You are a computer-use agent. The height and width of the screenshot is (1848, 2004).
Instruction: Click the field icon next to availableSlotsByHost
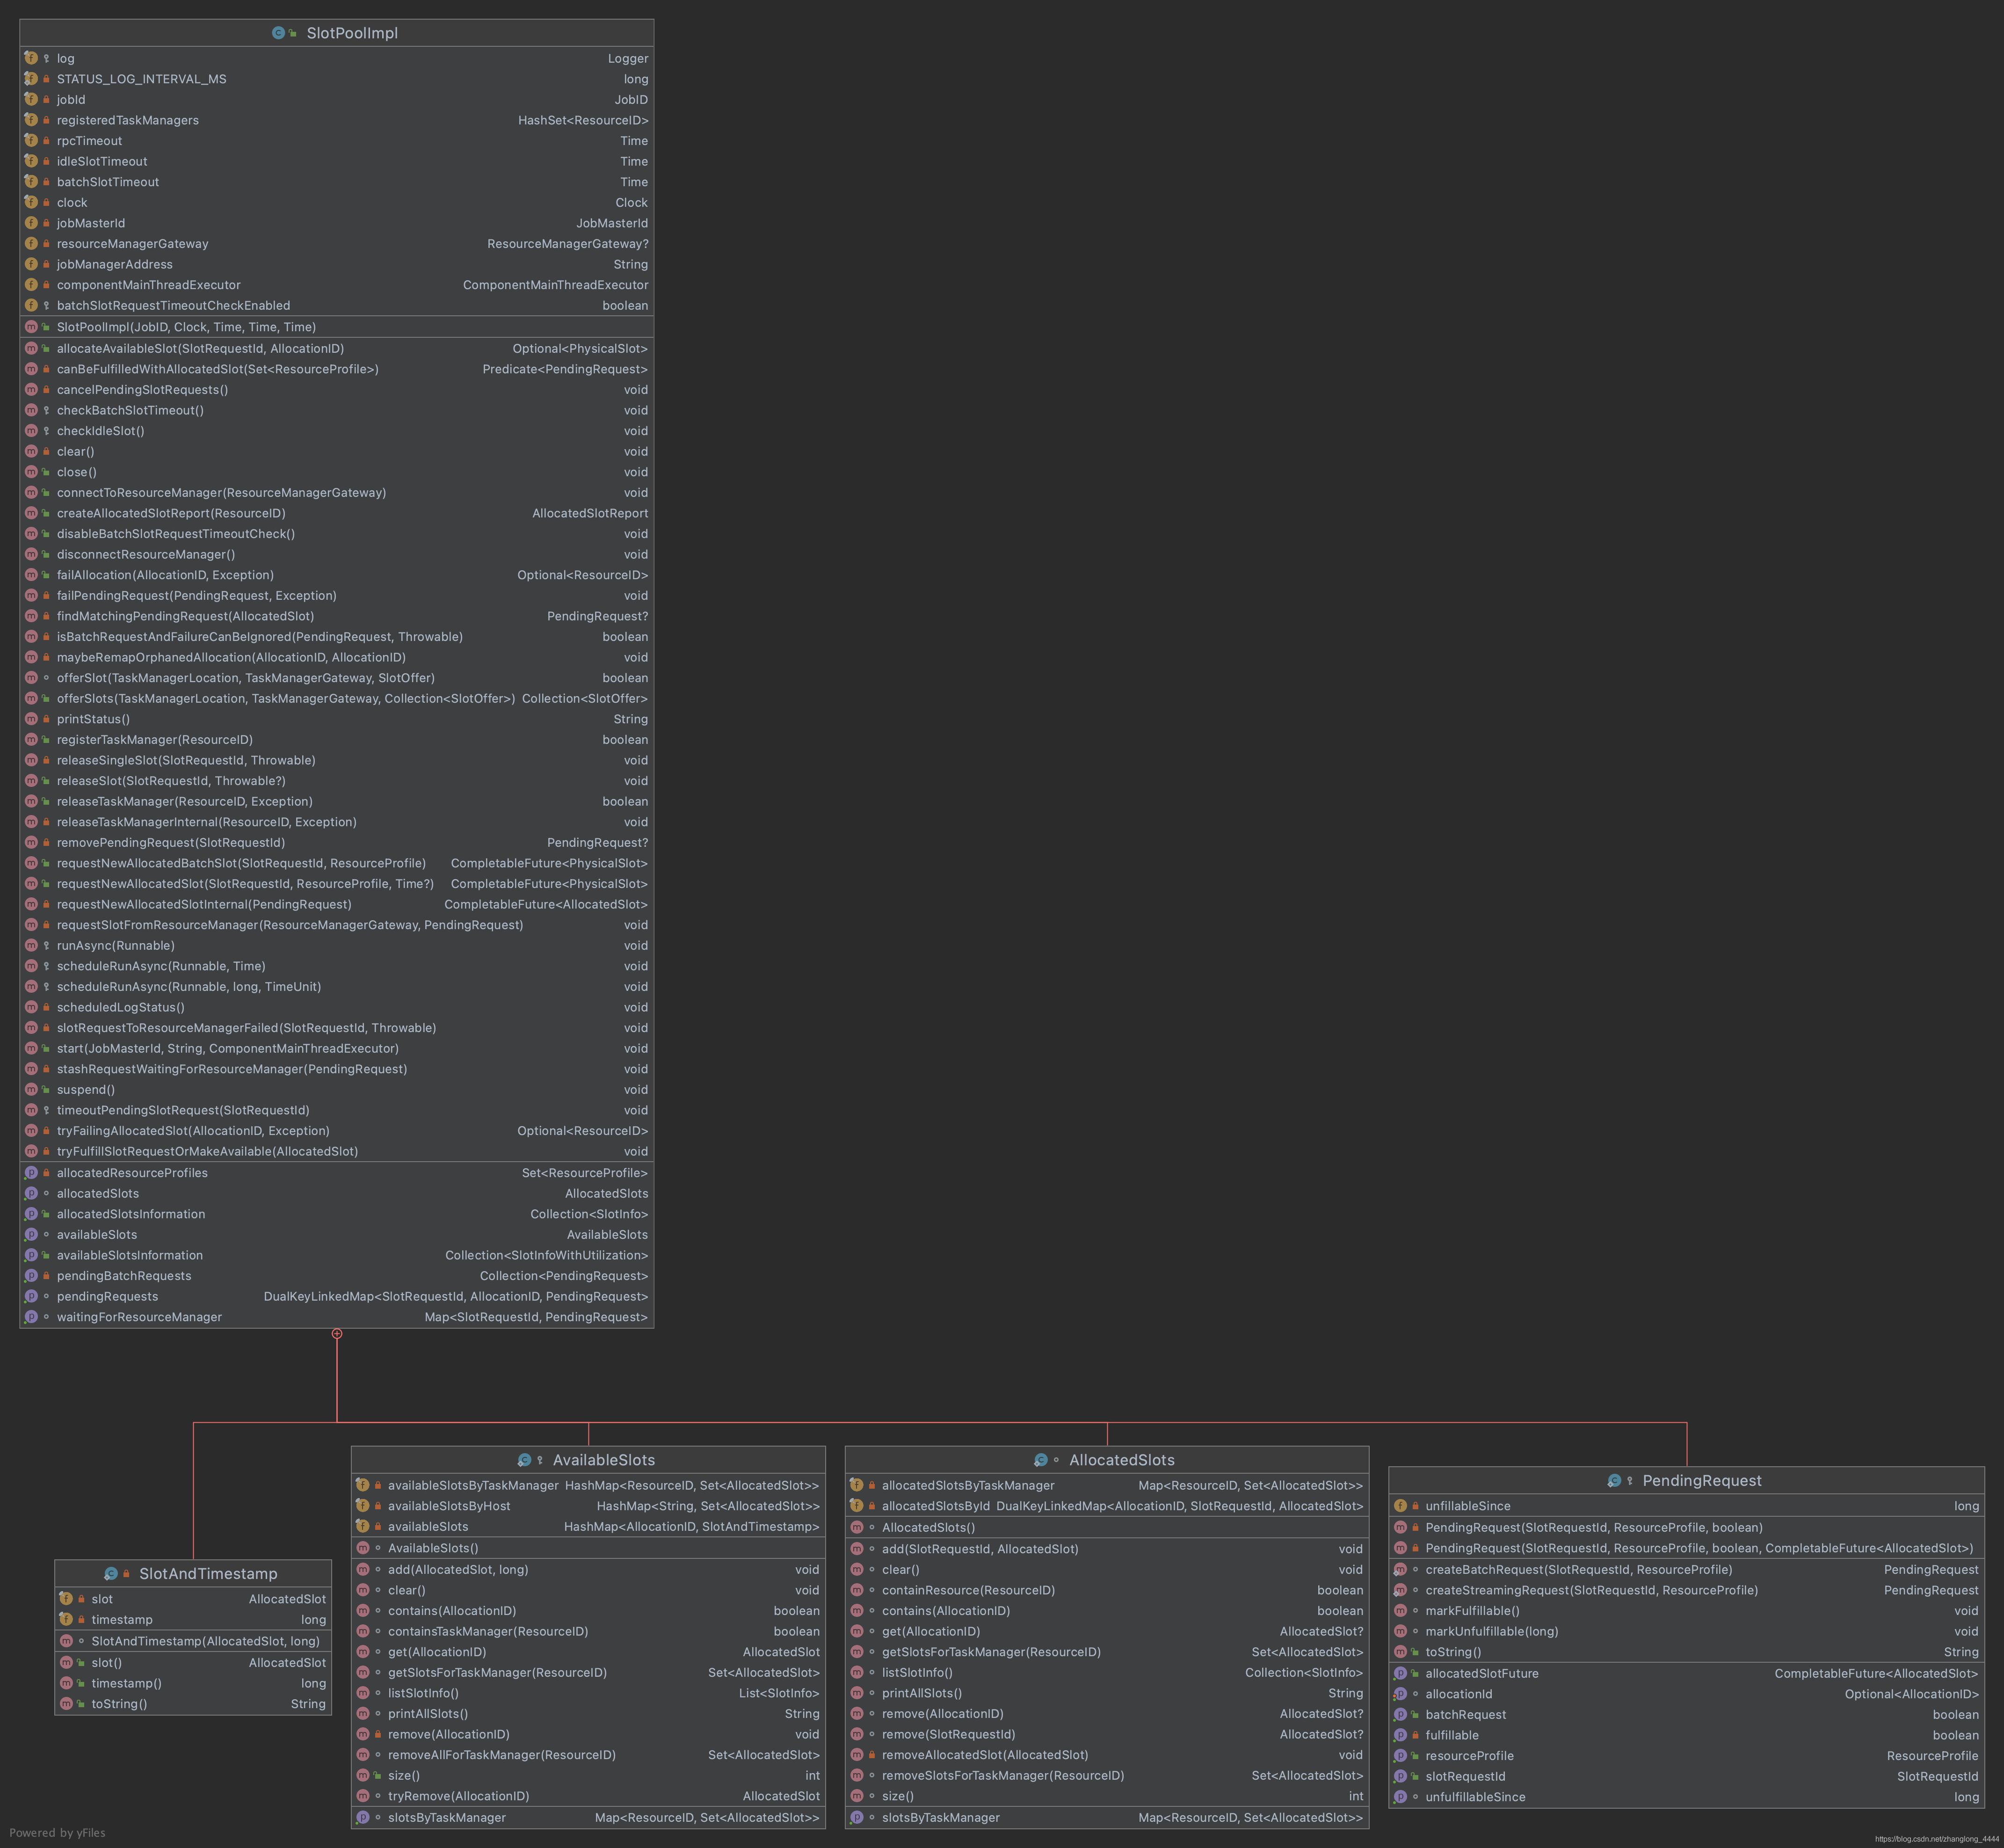[x=362, y=1506]
